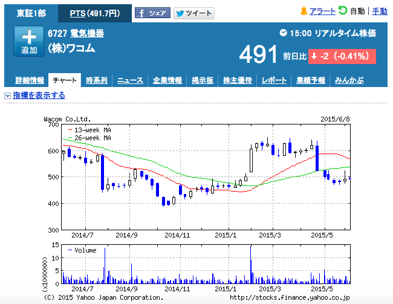Click the 手動 refresh link

[380, 11]
